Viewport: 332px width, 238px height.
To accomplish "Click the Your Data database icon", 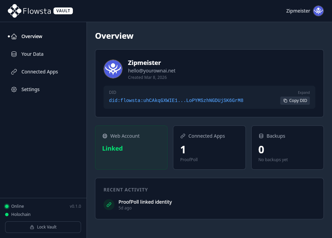I will (14, 54).
